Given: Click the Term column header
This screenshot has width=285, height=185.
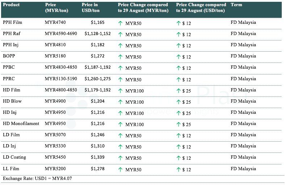Looking at the screenshot, I should coord(236,5).
